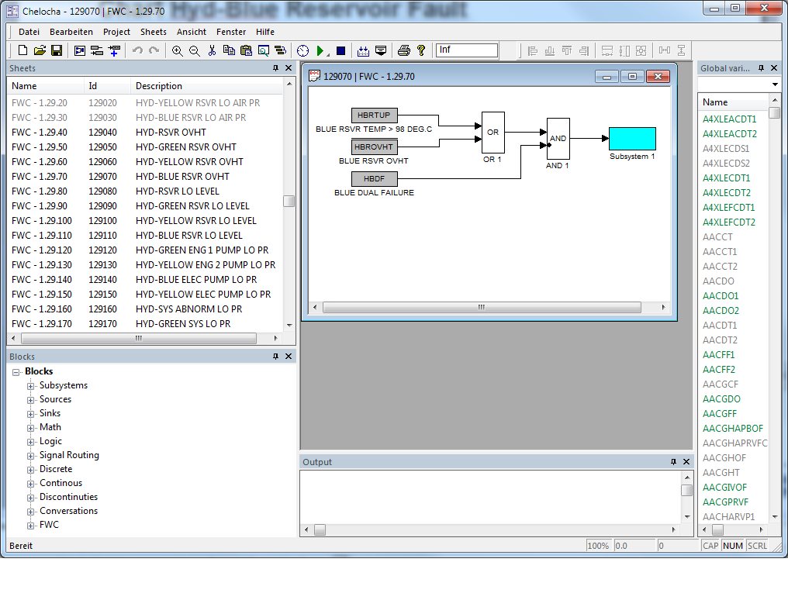The image size is (788, 600).
Task: Sort sheets by the Description column header
Action: point(207,86)
